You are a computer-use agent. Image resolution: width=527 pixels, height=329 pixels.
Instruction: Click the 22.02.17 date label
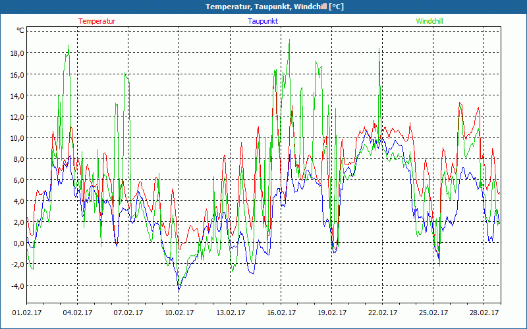[x=383, y=313]
